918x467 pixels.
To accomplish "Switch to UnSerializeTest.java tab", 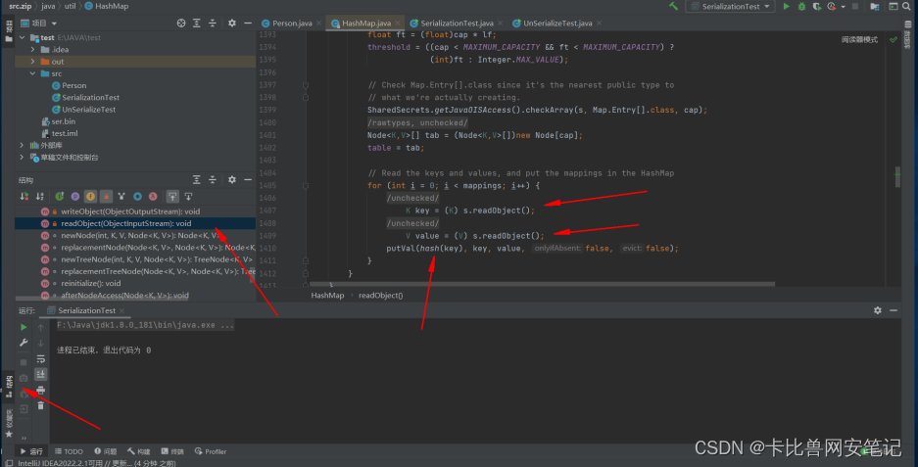I will tap(556, 23).
